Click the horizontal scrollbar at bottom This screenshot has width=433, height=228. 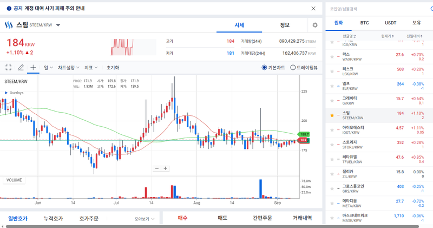212,226
